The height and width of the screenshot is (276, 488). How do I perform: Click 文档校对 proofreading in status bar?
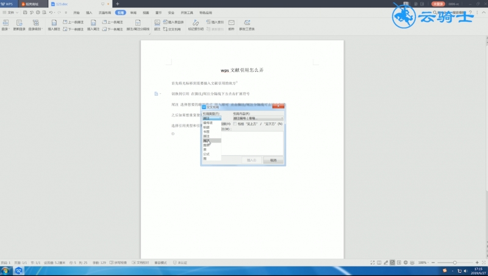click(141, 263)
